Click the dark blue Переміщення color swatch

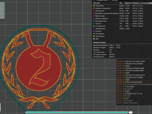pyautogui.click(x=94, y=28)
